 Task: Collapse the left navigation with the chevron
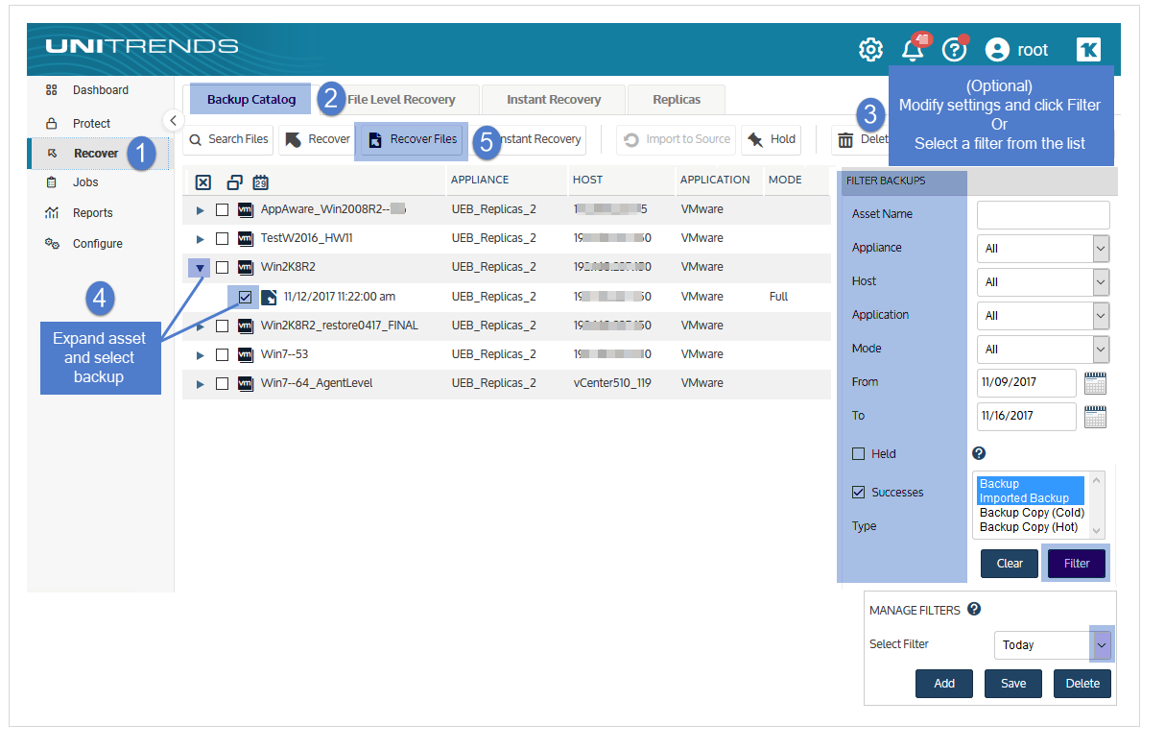tap(173, 120)
